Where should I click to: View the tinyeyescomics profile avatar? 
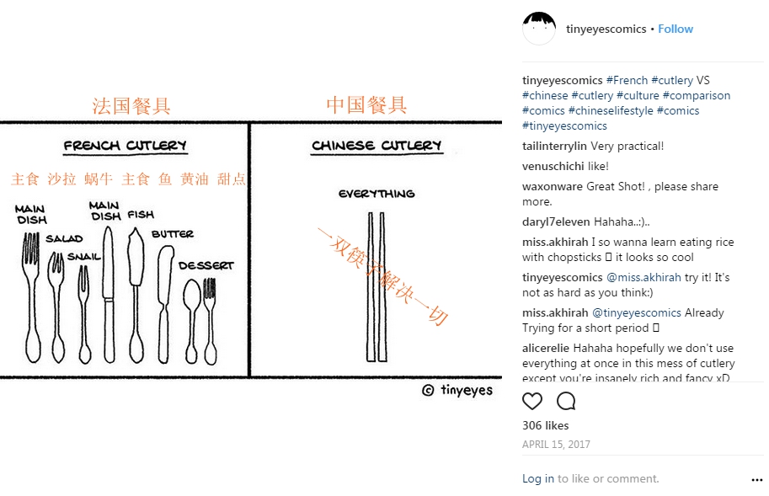[x=539, y=29]
